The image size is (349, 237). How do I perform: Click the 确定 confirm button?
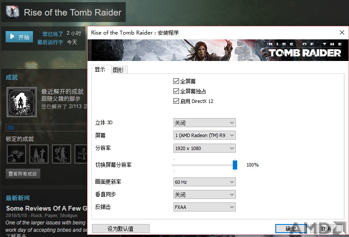[291, 228]
